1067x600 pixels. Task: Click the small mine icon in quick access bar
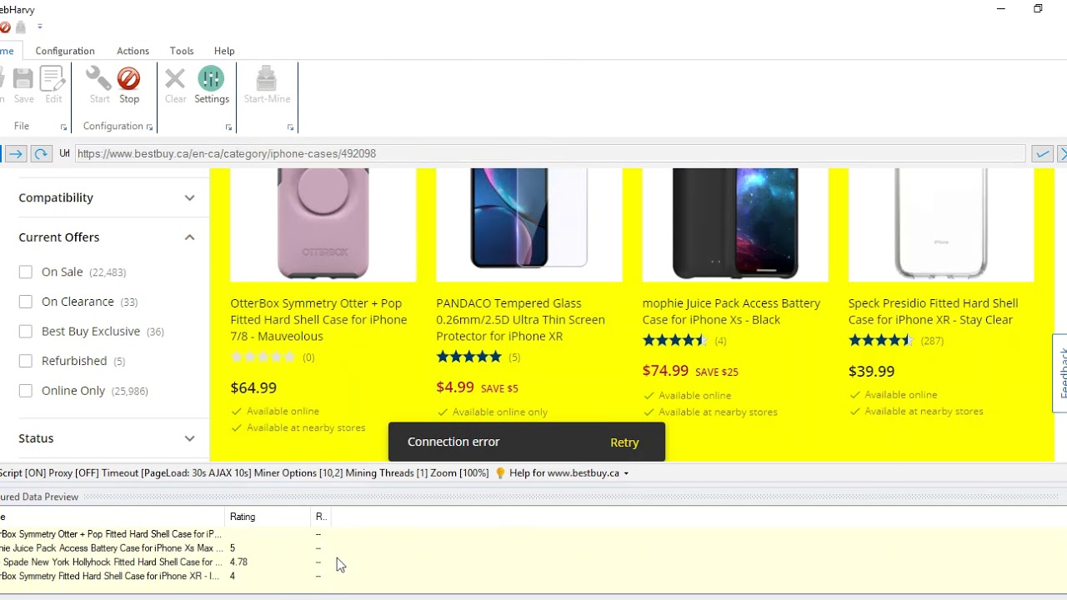pyautogui.click(x=21, y=27)
